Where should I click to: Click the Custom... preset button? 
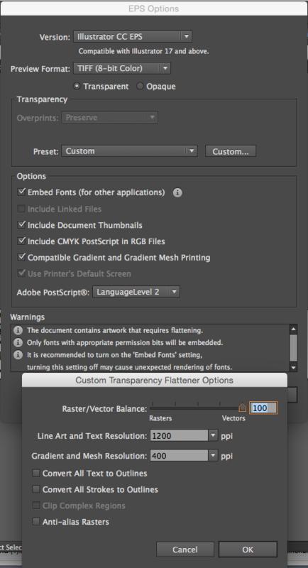[x=231, y=151]
